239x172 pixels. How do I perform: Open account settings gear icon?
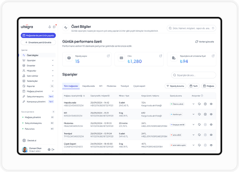click(49, 150)
